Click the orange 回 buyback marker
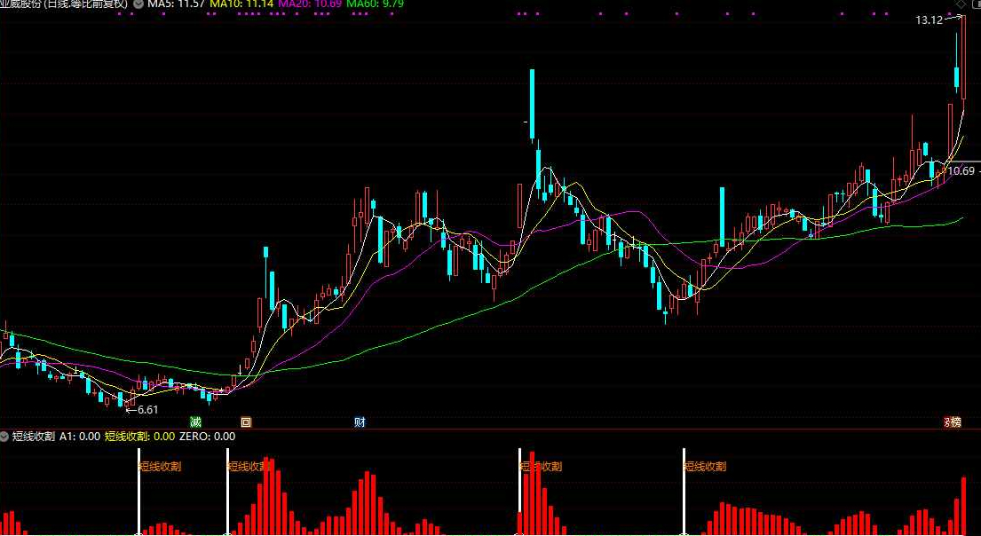Image resolution: width=981 pixels, height=536 pixels. 246,422
